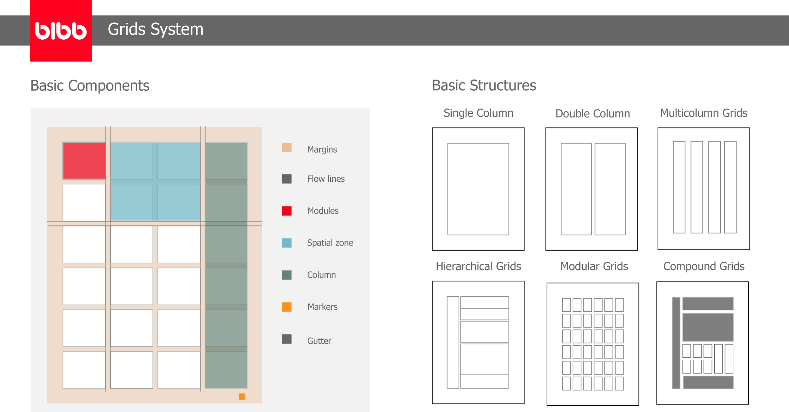Image resolution: width=789 pixels, height=412 pixels.
Task: Select the green Column legend swatch
Action: [287, 275]
